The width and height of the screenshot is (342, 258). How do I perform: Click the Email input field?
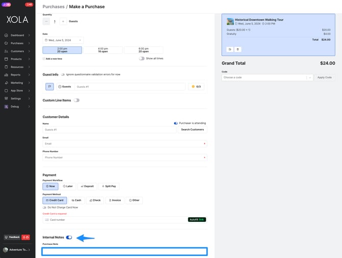[x=125, y=144]
